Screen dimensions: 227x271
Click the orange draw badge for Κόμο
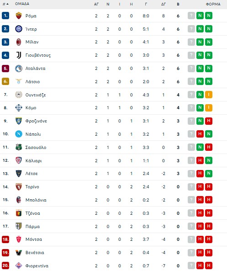pos(209,108)
